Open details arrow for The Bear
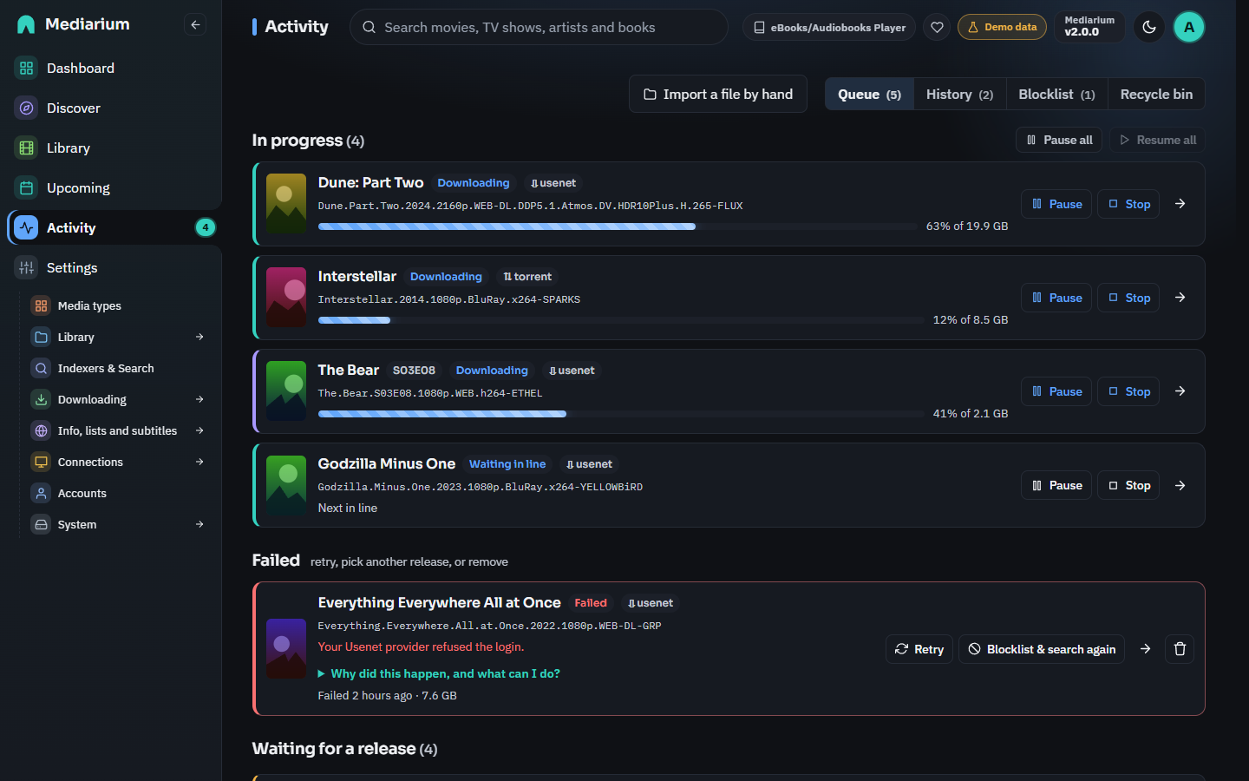Viewport: 1249px width, 781px height. [1180, 391]
